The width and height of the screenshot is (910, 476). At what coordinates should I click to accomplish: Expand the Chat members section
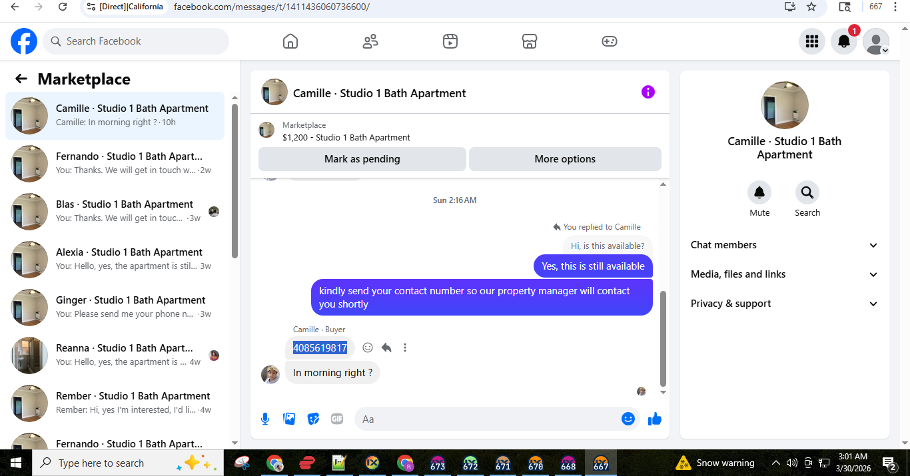click(785, 245)
